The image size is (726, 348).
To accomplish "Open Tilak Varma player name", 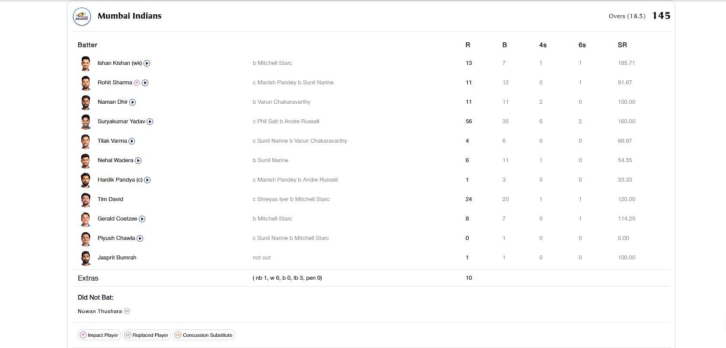I will pyautogui.click(x=112, y=141).
